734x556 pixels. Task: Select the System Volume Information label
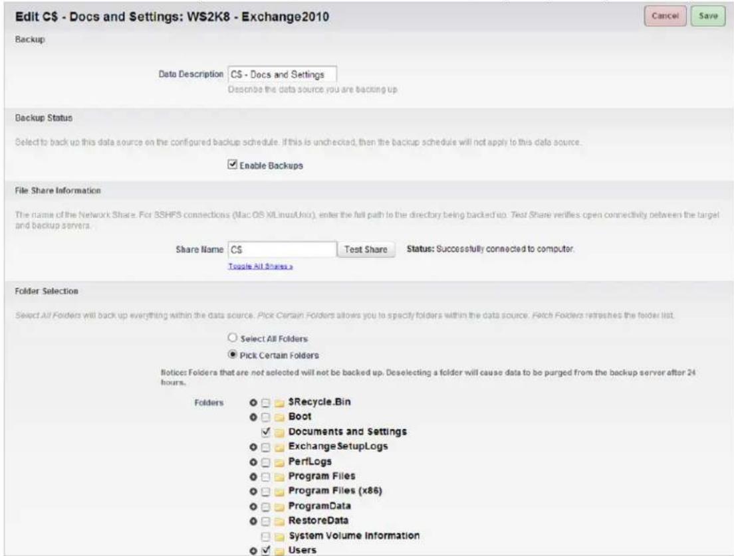click(354, 536)
